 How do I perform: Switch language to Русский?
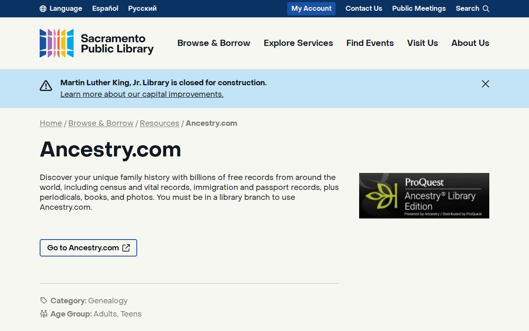142,9
